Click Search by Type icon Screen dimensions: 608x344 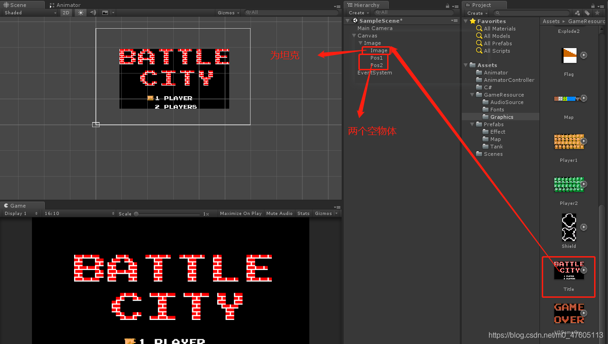tap(577, 13)
